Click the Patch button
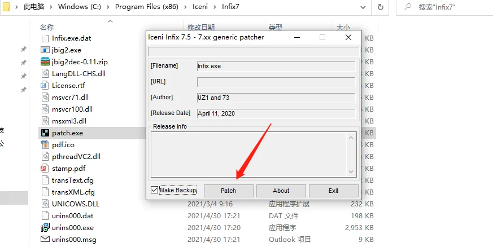Viewport: 493px width, 247px height. (229, 191)
